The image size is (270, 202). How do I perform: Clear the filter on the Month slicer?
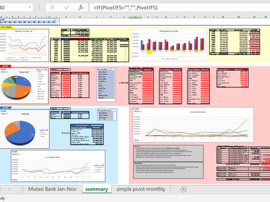pyautogui.click(x=58, y=20)
